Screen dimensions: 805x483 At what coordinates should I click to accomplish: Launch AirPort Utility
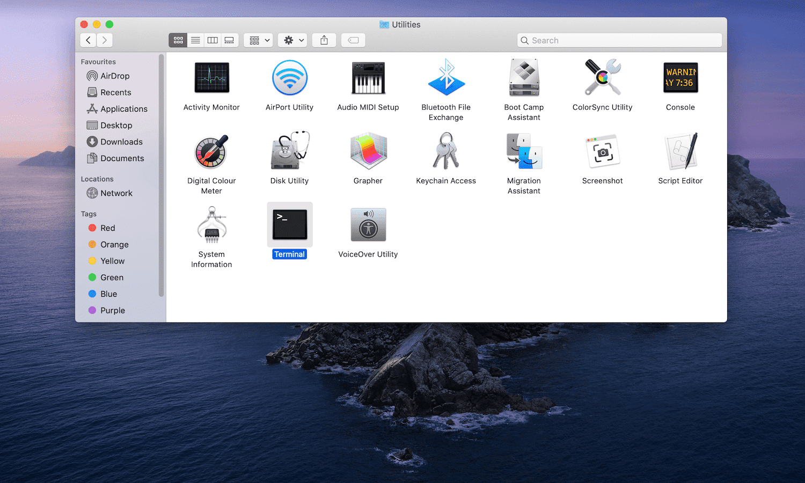click(x=289, y=77)
